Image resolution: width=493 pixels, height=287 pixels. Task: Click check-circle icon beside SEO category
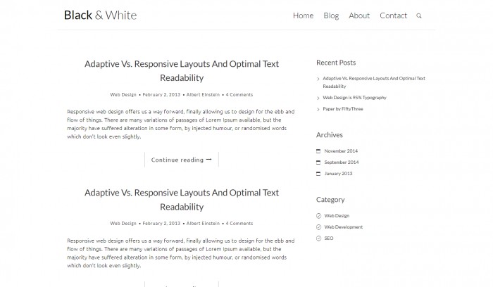[x=318, y=238]
